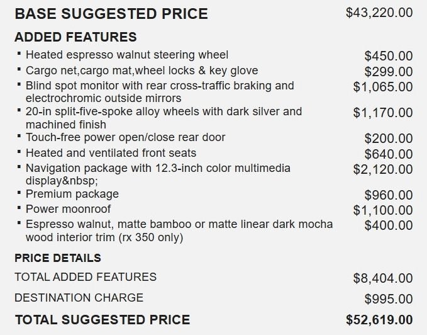Image resolution: width=427 pixels, height=335 pixels.
Task: Select the $1,170.00 alloy wheels price
Action: (383, 113)
